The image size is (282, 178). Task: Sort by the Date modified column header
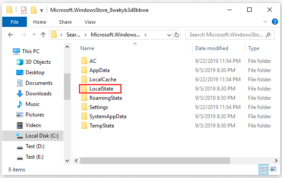point(211,48)
